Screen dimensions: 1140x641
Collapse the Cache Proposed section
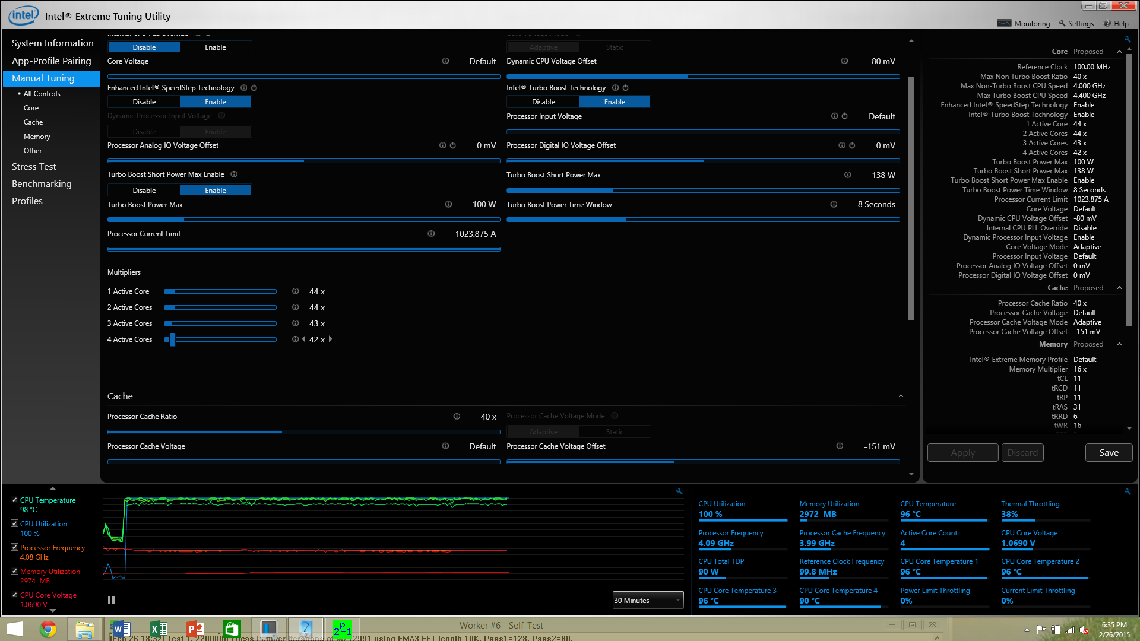(x=1120, y=288)
